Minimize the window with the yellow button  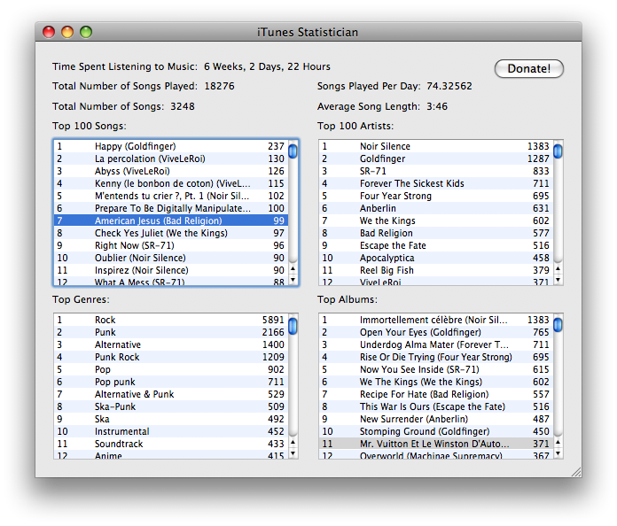[x=67, y=32]
